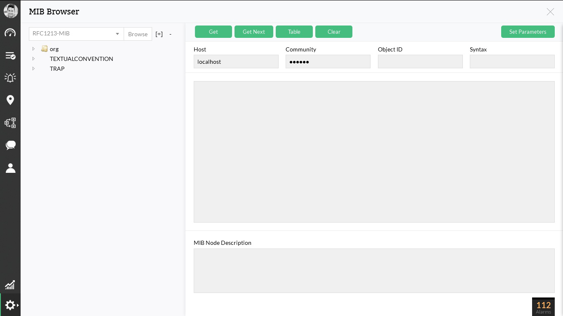Open the Dashboard speedometer icon

click(10, 33)
